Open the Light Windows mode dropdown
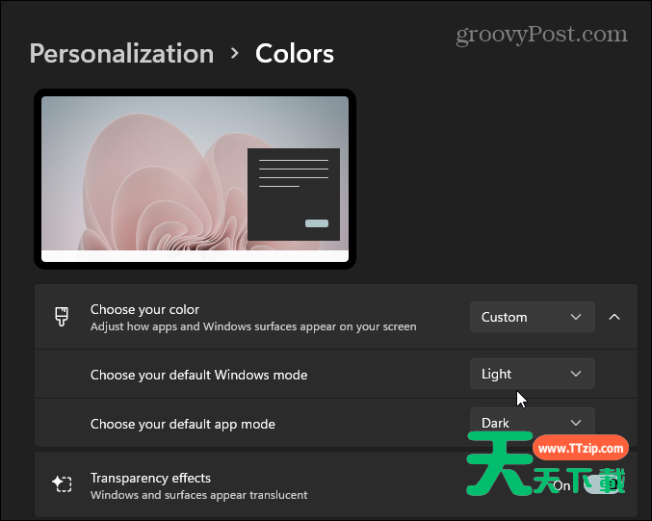This screenshot has width=652, height=521. (x=532, y=374)
